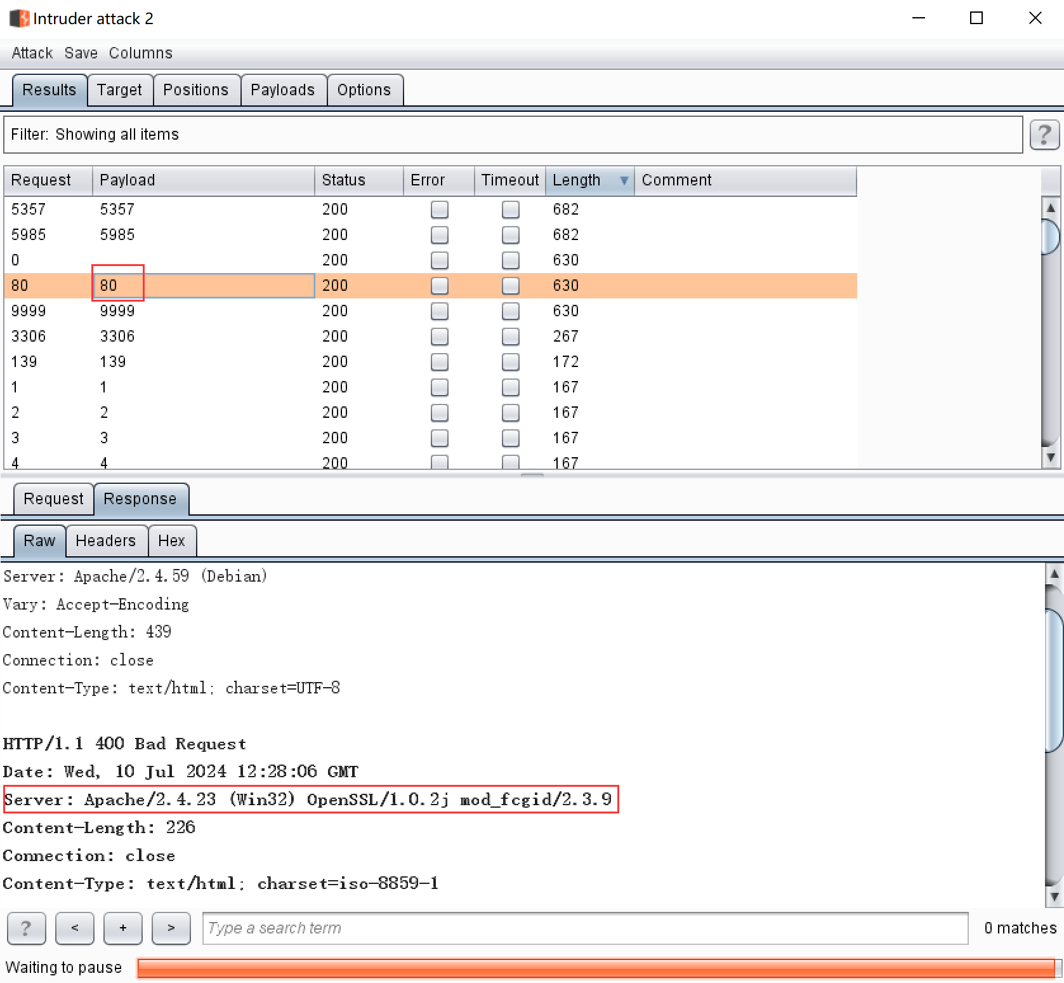Select result row with payload 3306
Screen dimensions: 1064x983
(430, 337)
